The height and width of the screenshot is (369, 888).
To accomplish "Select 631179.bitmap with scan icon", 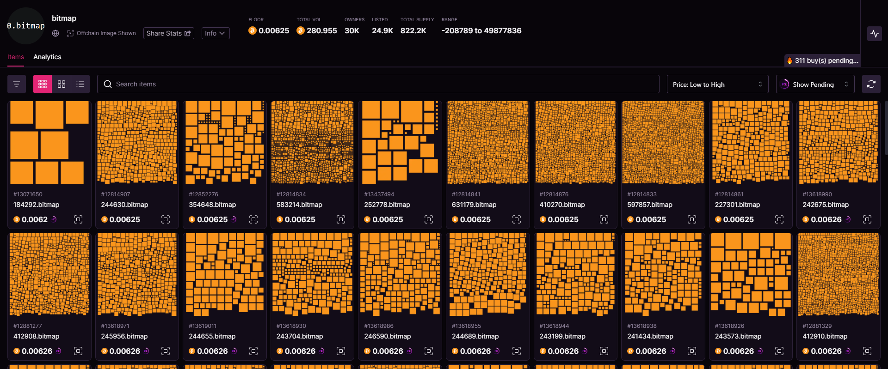I will point(517,219).
